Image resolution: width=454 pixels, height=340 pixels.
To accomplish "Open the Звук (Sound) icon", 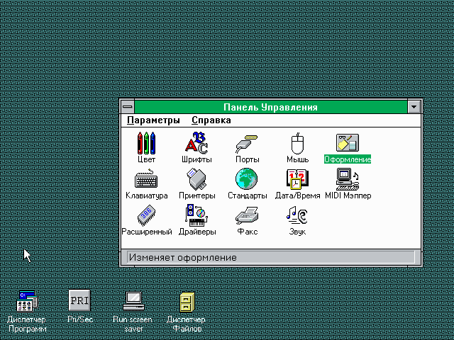I will (297, 215).
